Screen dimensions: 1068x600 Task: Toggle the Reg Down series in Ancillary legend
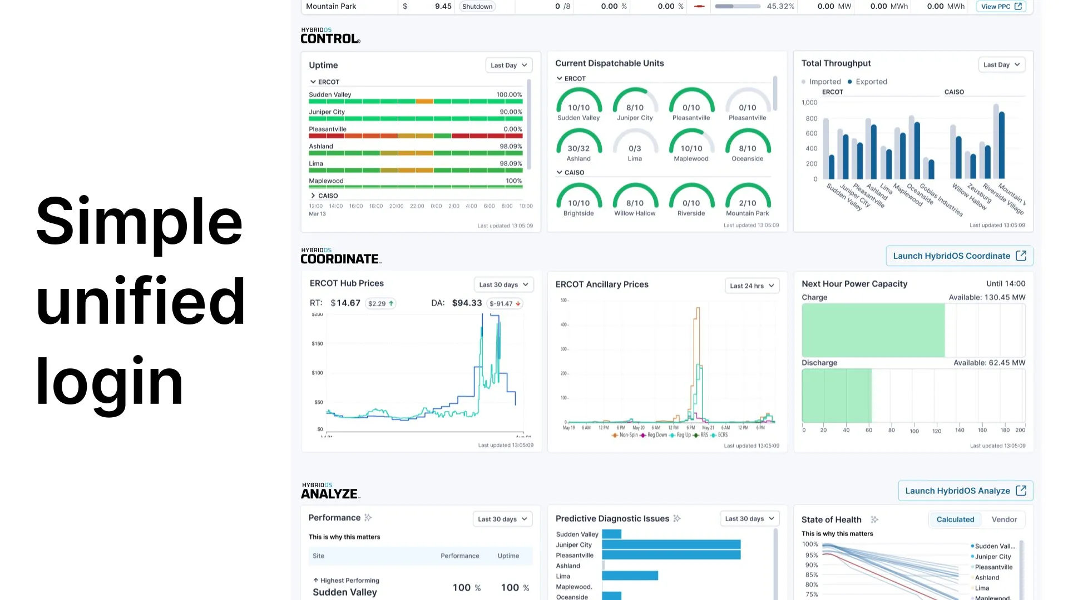coord(654,435)
